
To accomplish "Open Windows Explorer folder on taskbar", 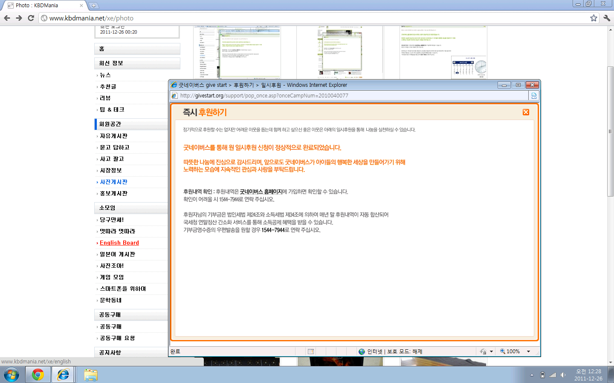I will point(91,375).
